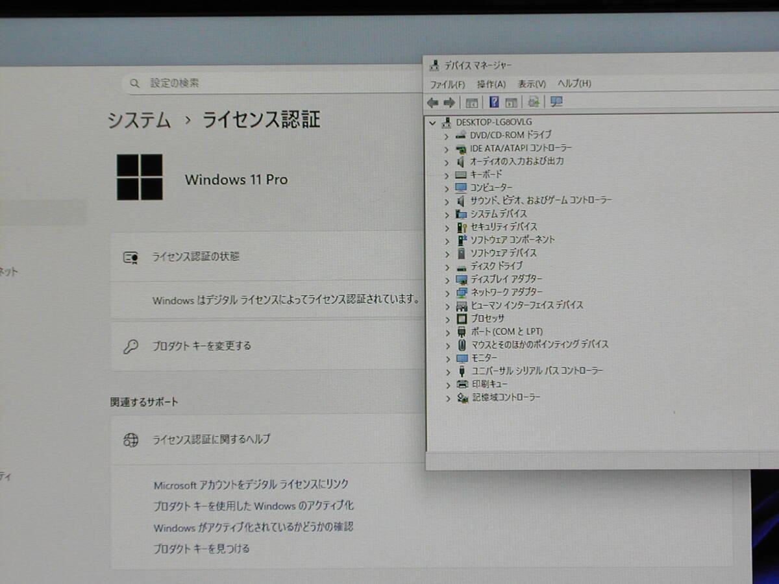Viewport: 779px width, 584px height.
Task: Click the toolbar icon with the green arrow
Action: 534,102
